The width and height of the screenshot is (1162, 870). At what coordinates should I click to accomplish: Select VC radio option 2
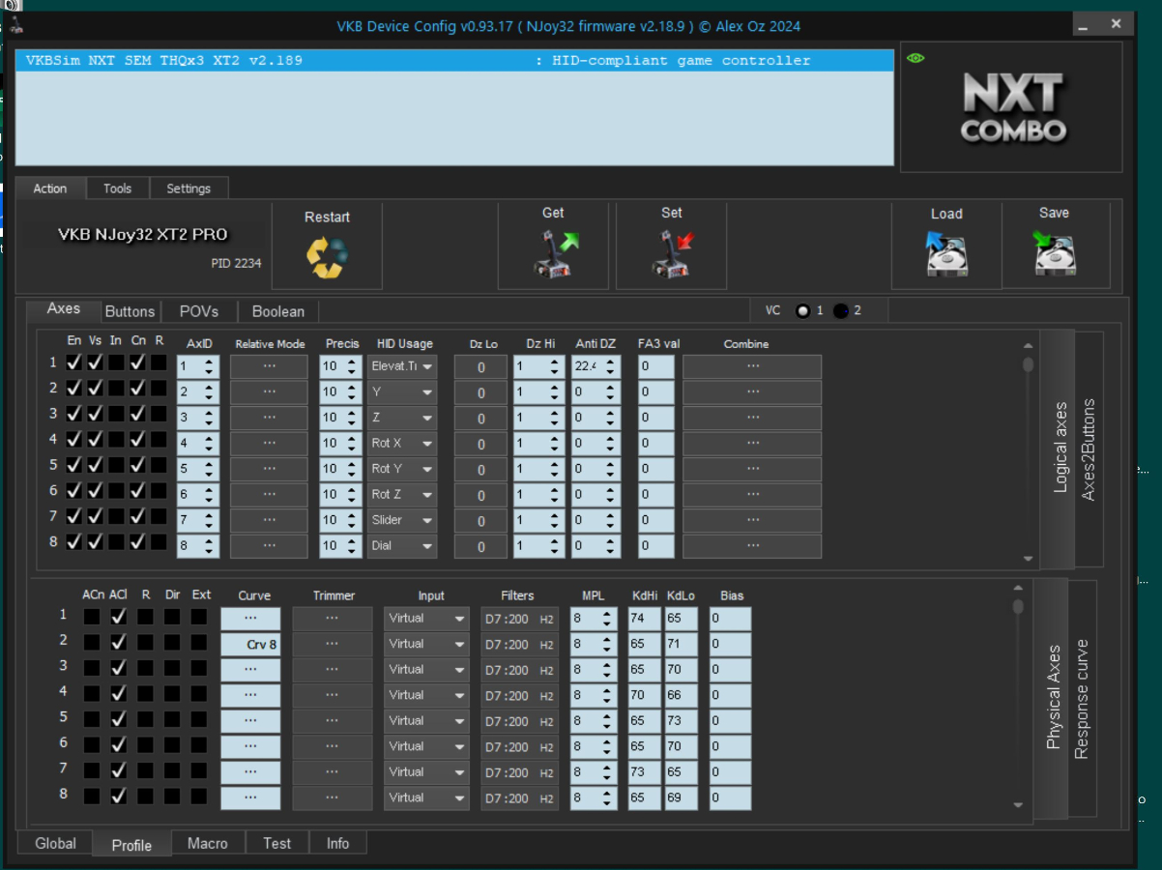pos(841,311)
